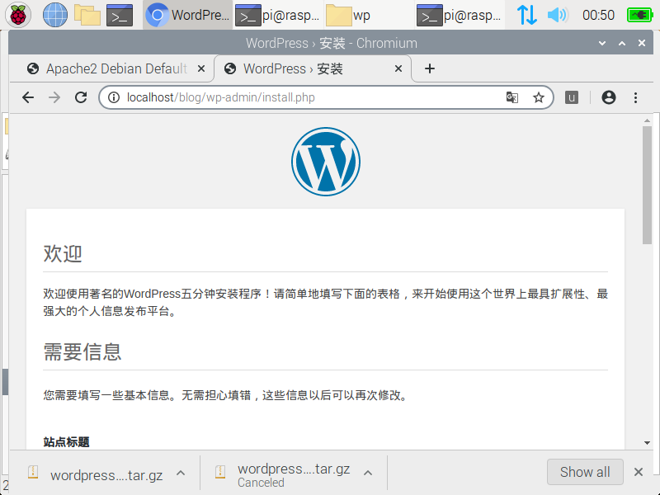
Task: Click the browser back arrow
Action: tap(28, 97)
